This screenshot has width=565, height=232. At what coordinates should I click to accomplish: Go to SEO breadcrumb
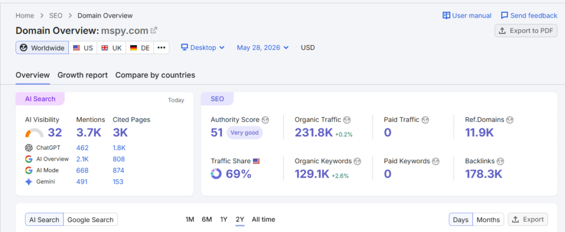56,15
